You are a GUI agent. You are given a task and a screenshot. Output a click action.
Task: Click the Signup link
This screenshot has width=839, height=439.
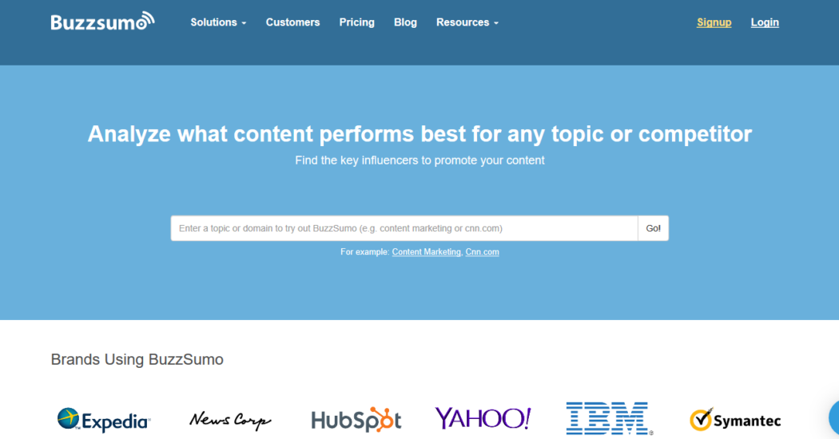pyautogui.click(x=714, y=22)
